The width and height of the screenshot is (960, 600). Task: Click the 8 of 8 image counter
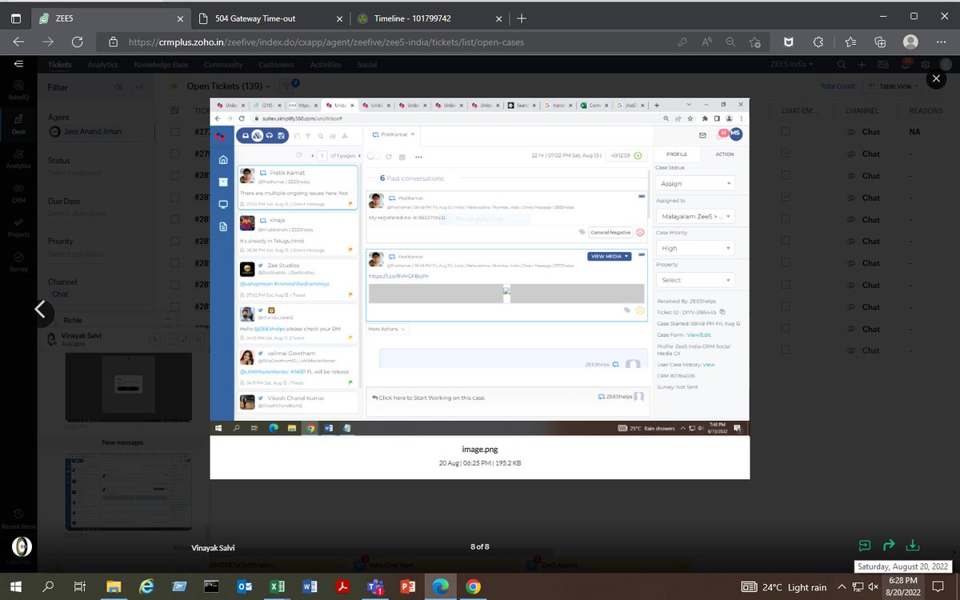click(480, 547)
